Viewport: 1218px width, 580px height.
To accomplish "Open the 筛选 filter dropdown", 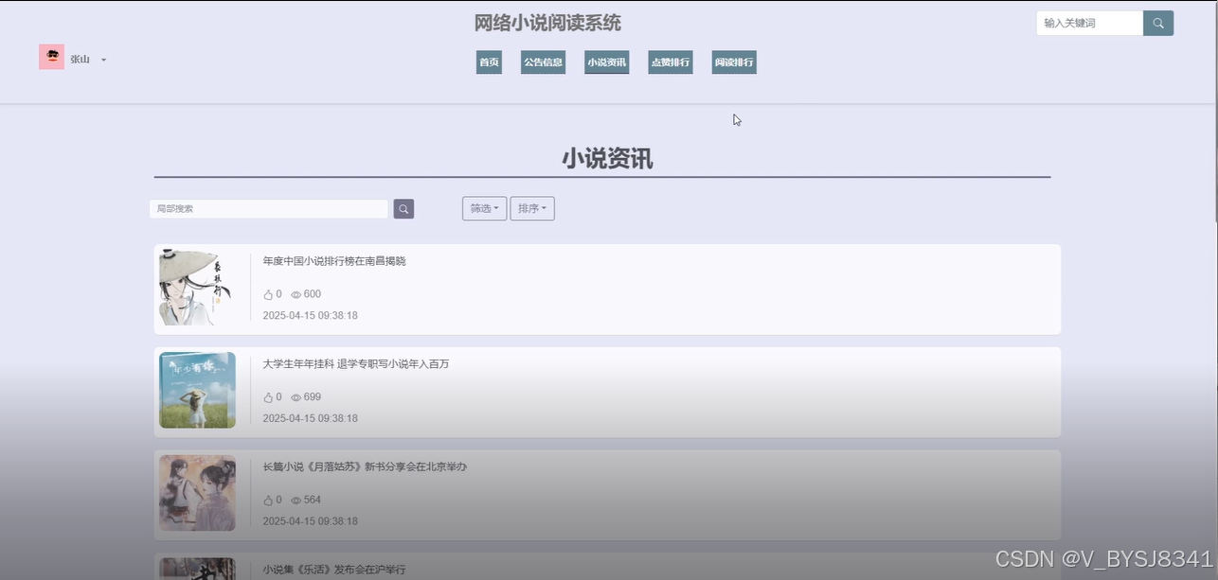I will point(484,208).
